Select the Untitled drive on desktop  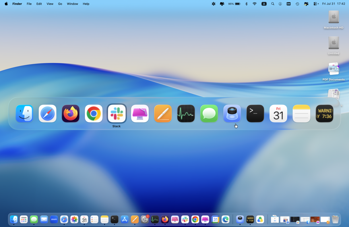(x=334, y=45)
